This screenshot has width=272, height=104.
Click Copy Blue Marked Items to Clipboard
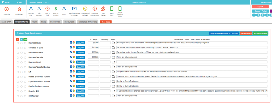[x=224, y=33]
